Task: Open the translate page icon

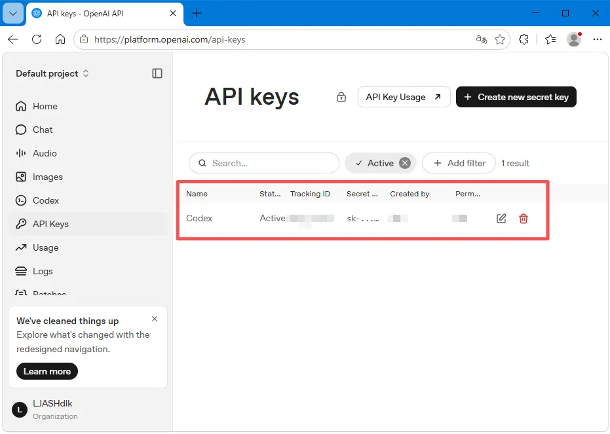Action: tap(481, 39)
